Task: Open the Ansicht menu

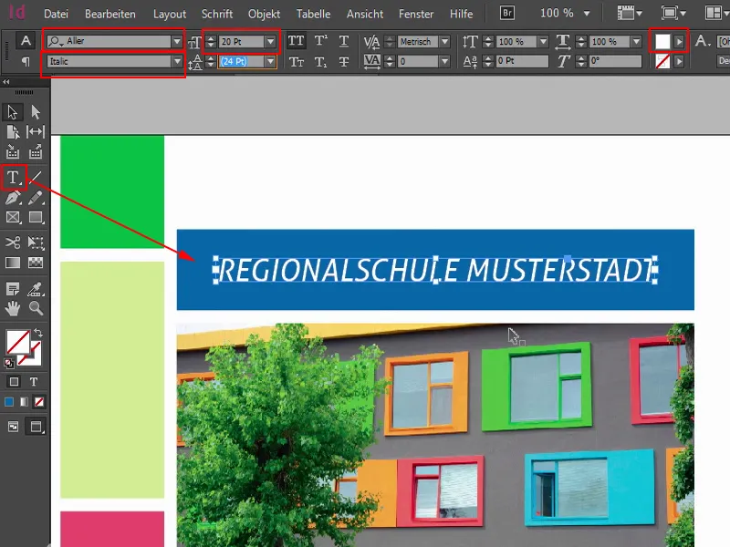Action: point(364,14)
